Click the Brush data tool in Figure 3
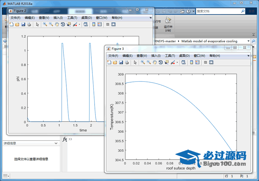This screenshot has height=181, width=259. pyautogui.click(x=173, y=62)
